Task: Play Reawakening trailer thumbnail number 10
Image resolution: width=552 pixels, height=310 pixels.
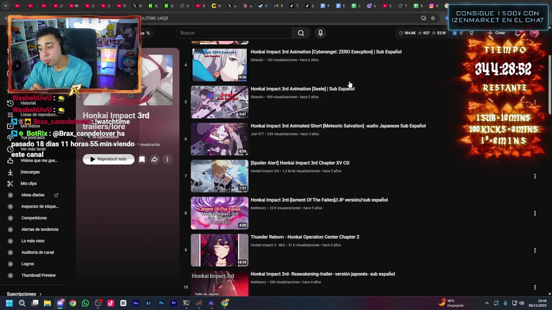Action: (220, 284)
